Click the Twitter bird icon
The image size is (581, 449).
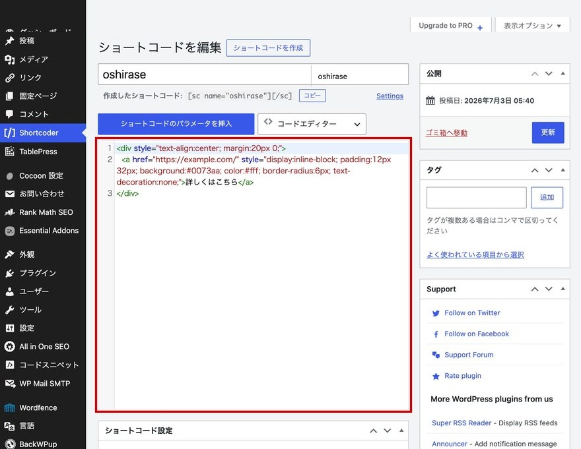(x=436, y=313)
